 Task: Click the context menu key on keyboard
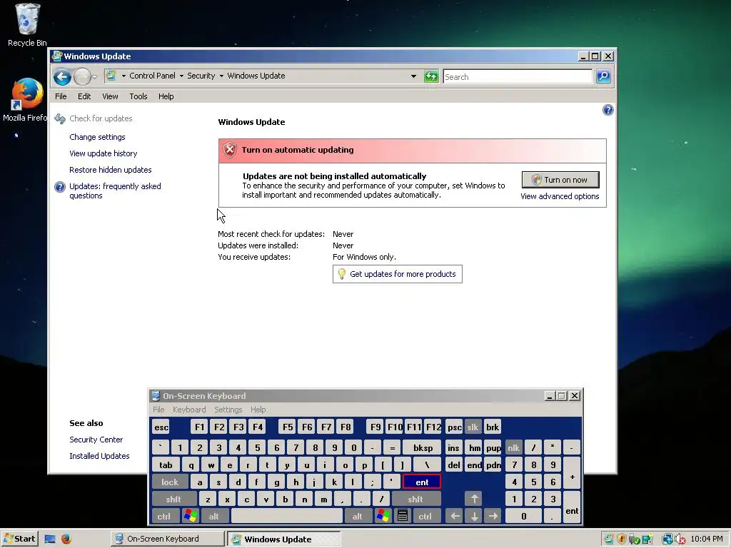403,517
